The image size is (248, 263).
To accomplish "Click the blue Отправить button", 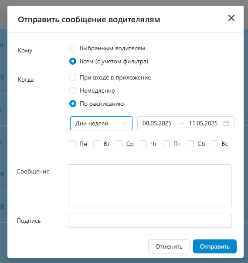I will [x=215, y=246].
